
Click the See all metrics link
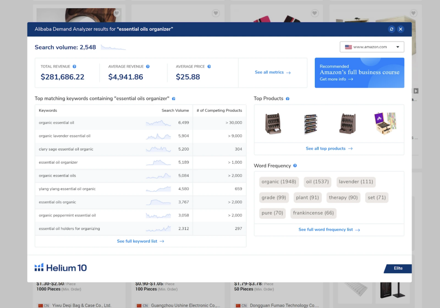[272, 73]
